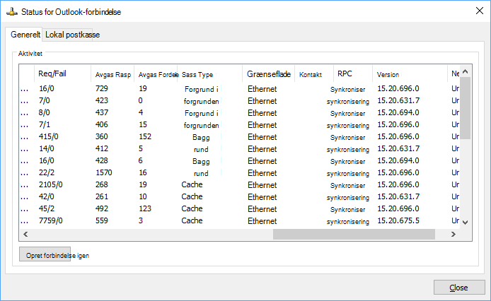
Task: Click the Outlook connection status title icon
Action: pyautogui.click(x=12, y=11)
